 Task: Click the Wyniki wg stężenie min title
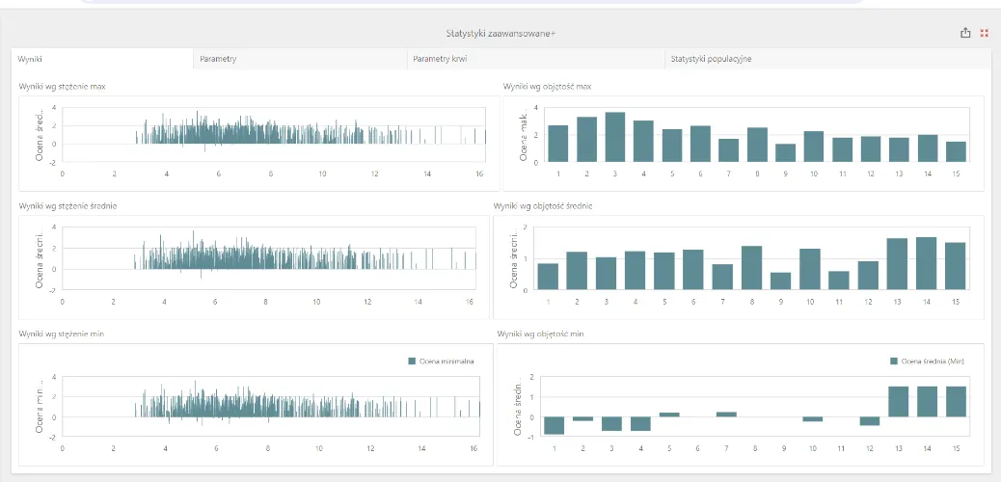[x=62, y=334]
